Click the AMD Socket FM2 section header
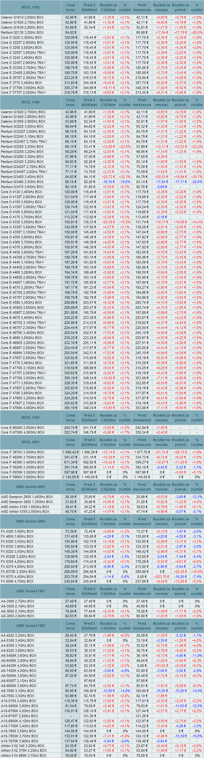The width and height of the screenshot is (204, 758). (x=30, y=626)
